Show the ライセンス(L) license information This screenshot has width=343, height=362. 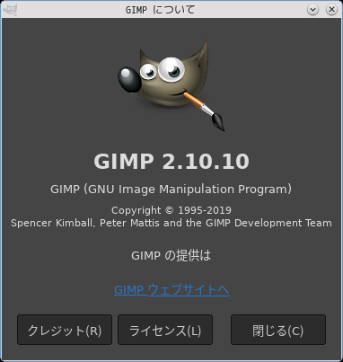[x=165, y=330]
